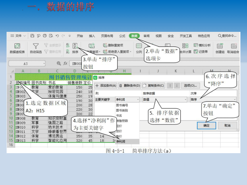
Task: Click the 模拟分析 ribbon item
Action: pyautogui.click(x=202, y=45)
